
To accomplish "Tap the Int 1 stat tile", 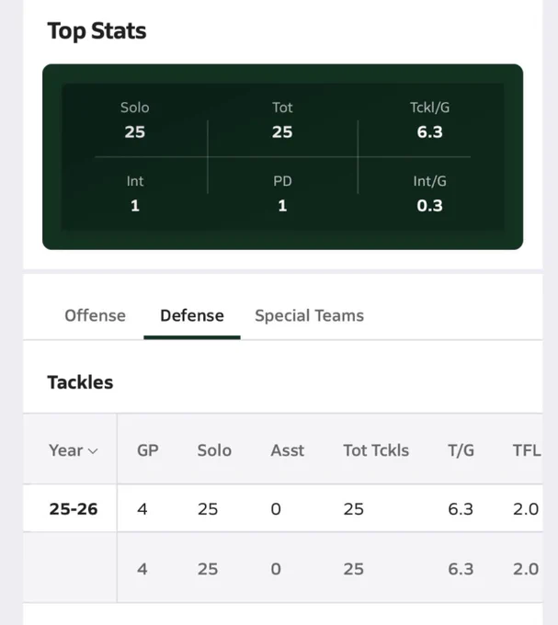I will (x=135, y=193).
